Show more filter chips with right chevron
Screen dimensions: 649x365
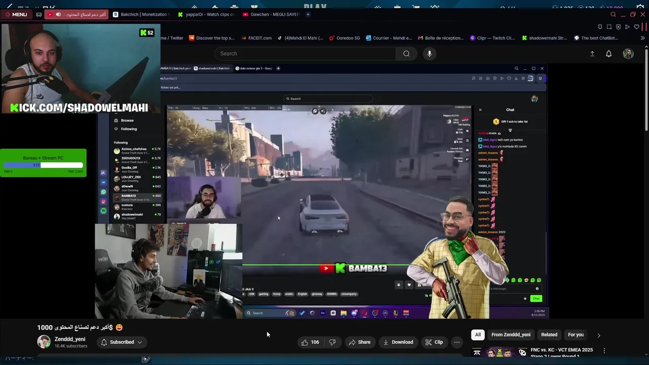[599, 335]
